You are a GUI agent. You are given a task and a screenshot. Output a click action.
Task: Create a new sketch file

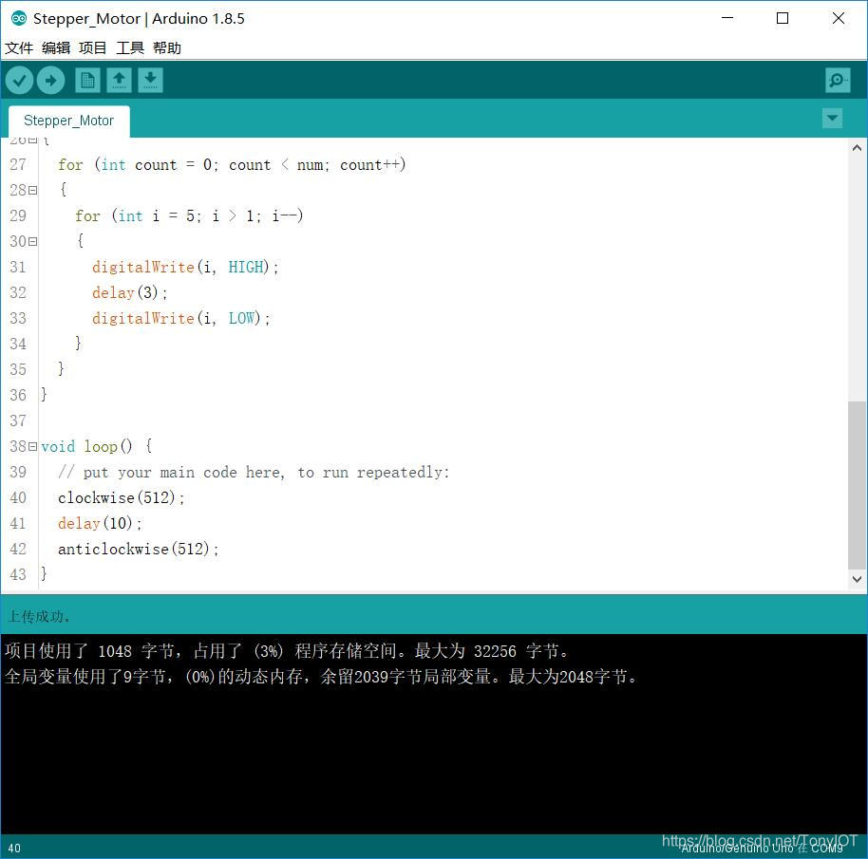(87, 80)
